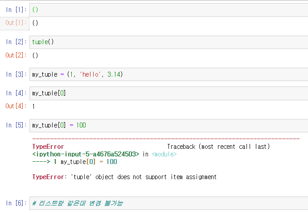The width and height of the screenshot is (308, 213).
Task: Click the In [2] code cell with tuple()
Action: 169,42
